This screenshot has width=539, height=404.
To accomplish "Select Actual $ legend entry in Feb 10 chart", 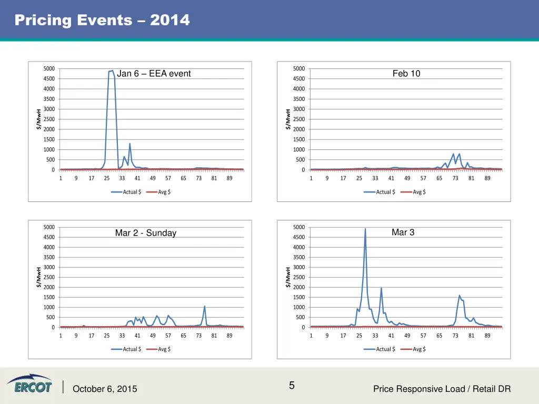I will coord(379,192).
